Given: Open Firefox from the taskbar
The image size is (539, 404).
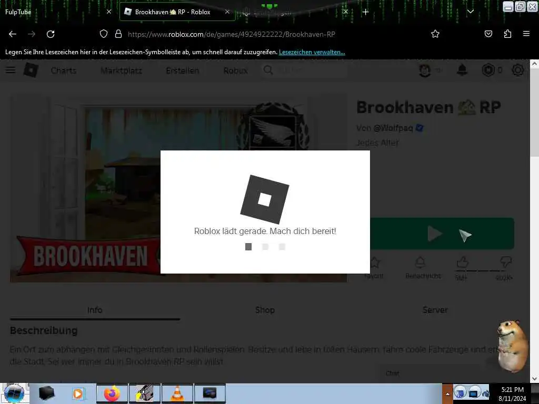Looking at the screenshot, I should point(112,393).
